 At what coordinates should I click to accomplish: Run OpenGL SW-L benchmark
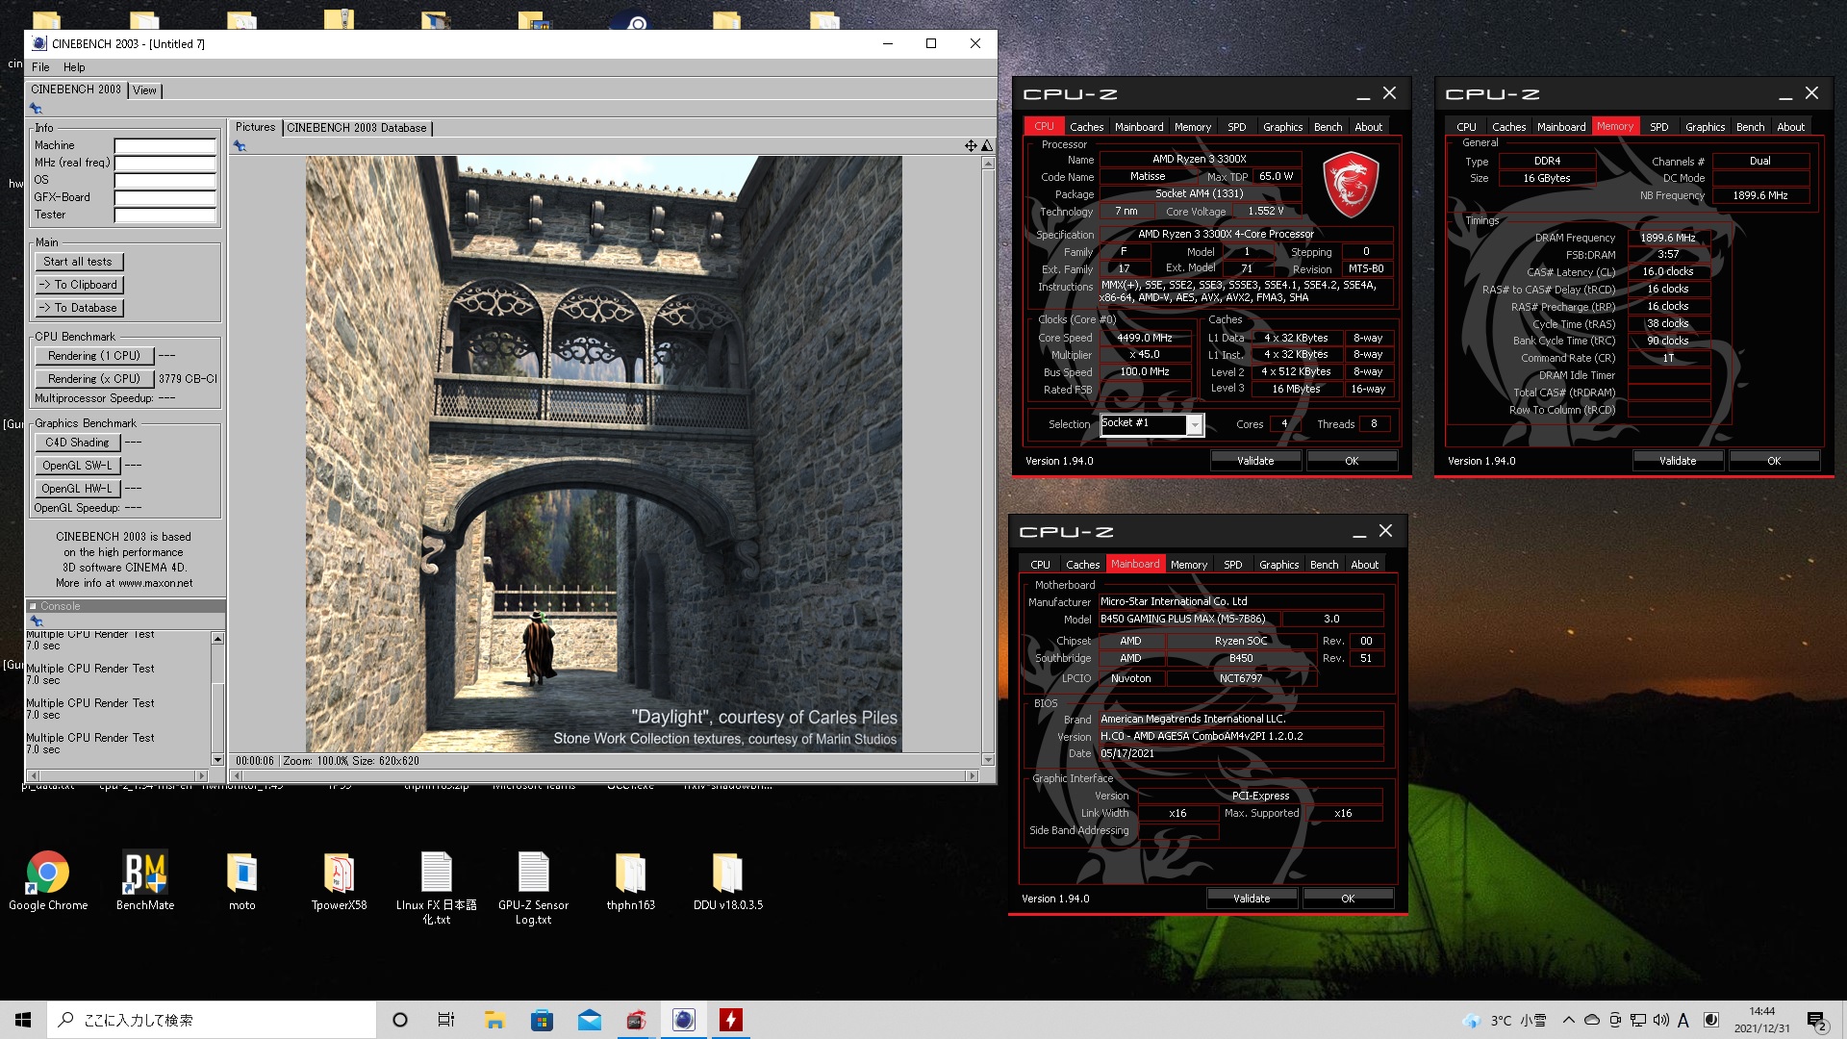[x=77, y=466]
